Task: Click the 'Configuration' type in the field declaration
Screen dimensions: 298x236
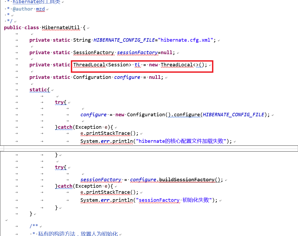Action: tap(92, 77)
